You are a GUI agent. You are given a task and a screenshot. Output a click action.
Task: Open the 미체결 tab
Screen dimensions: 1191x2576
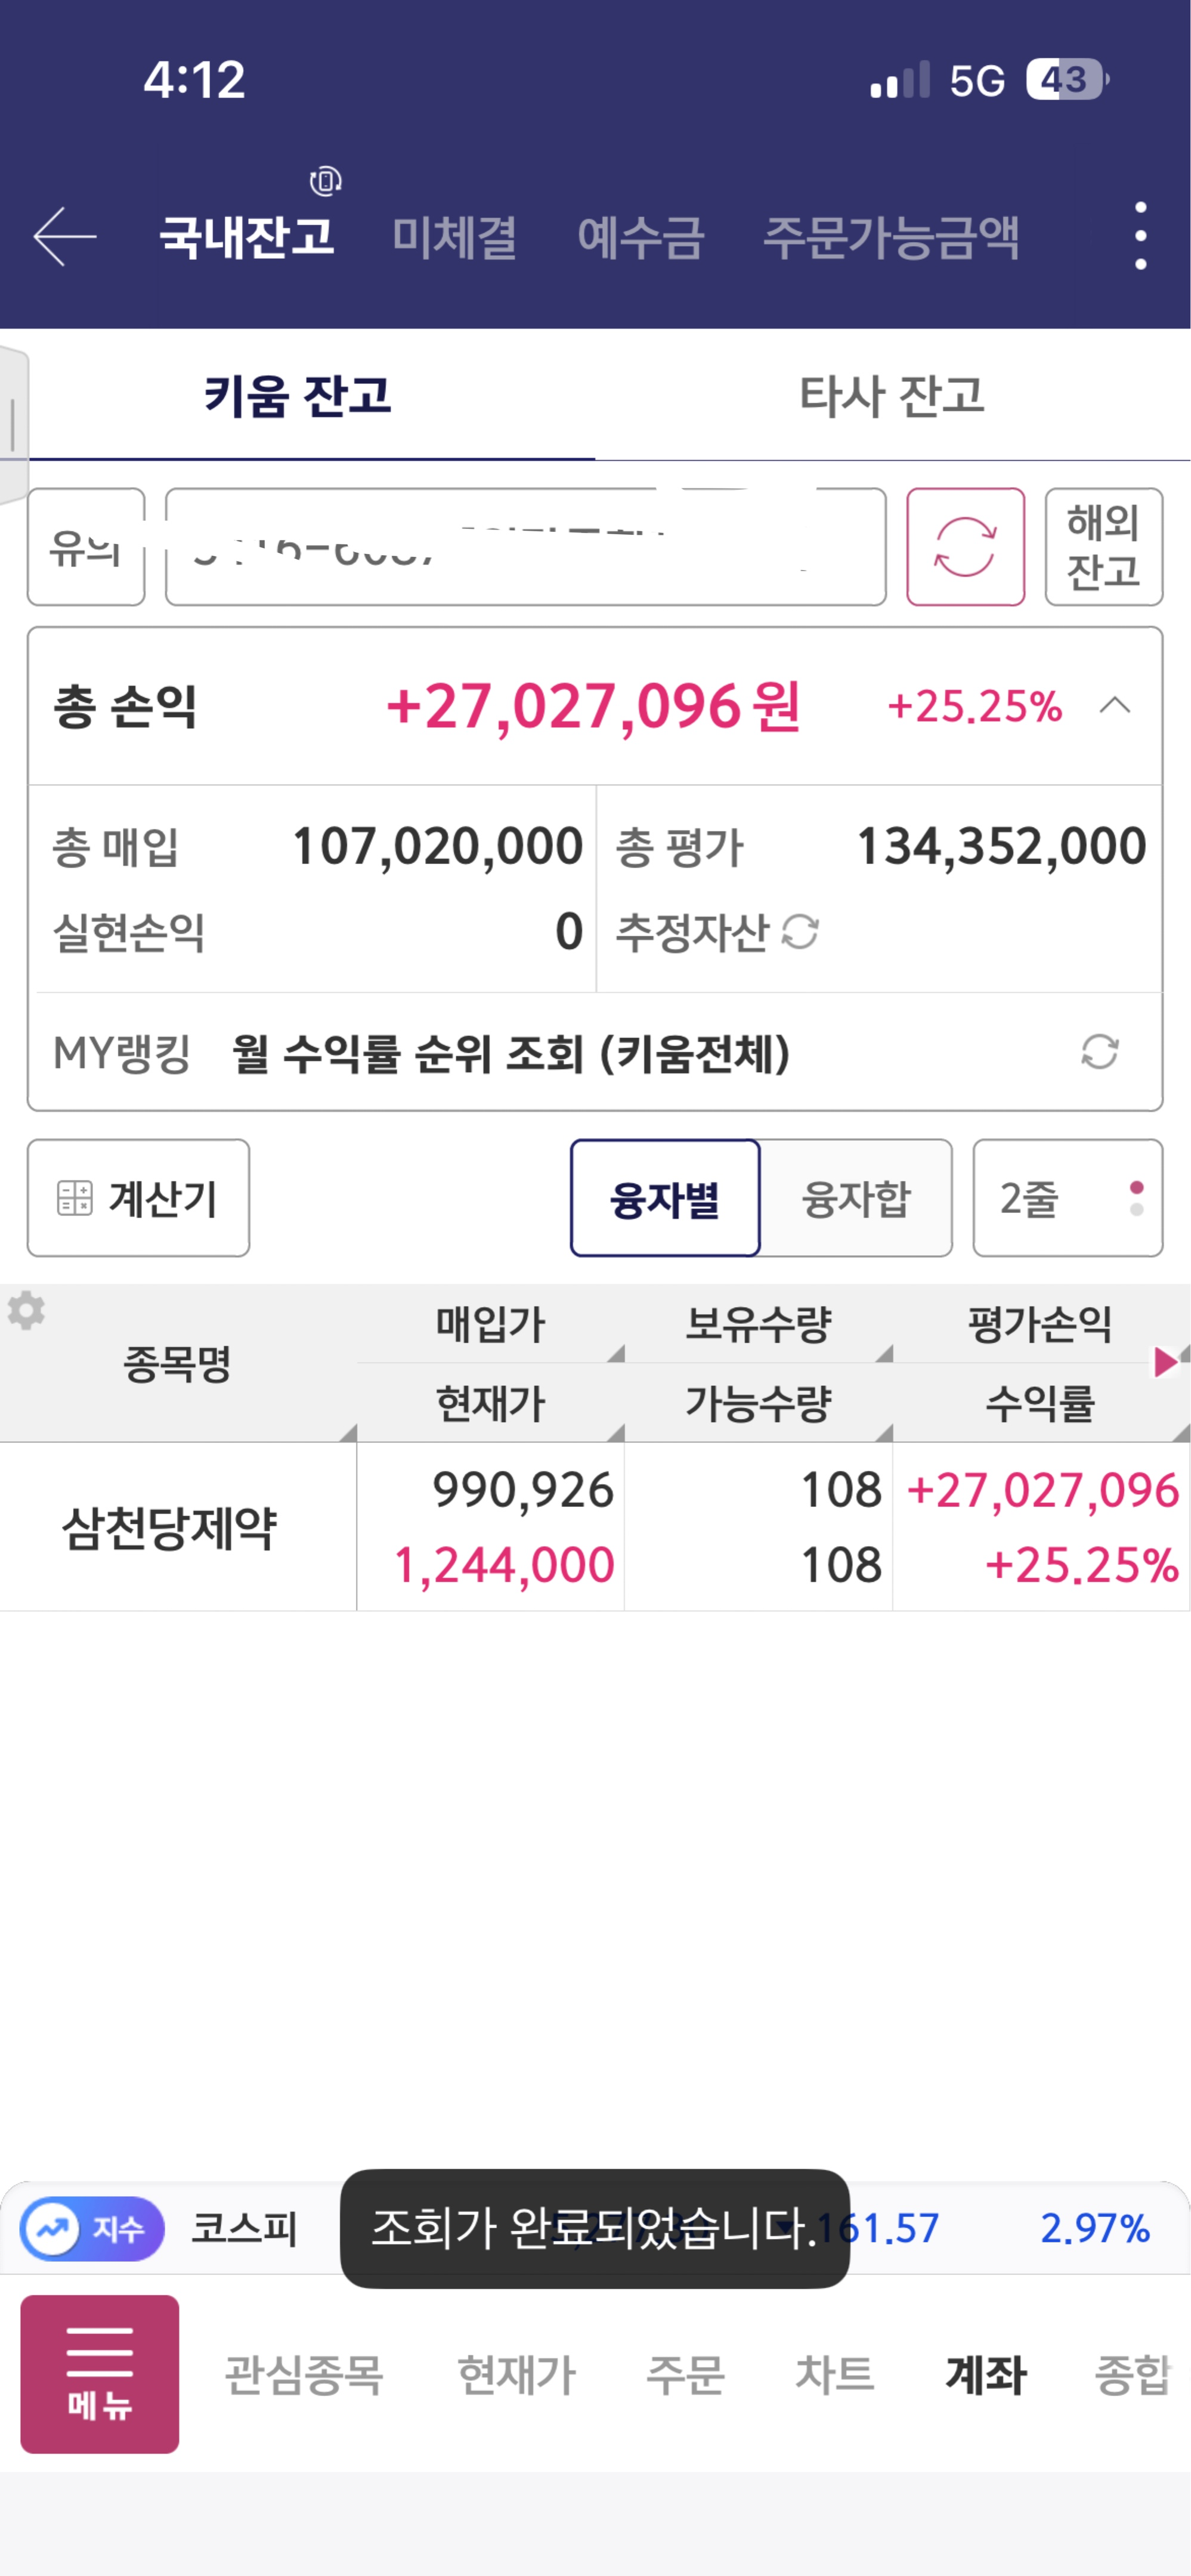point(454,238)
